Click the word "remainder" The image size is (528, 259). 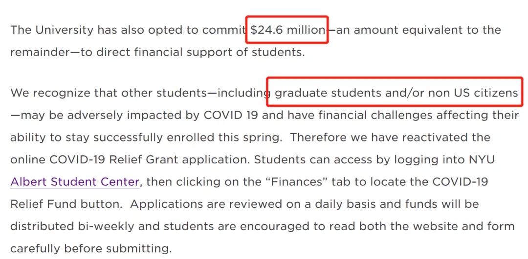pos(40,52)
